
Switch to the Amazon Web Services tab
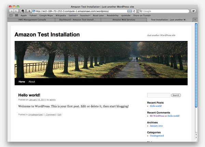click(123, 20)
